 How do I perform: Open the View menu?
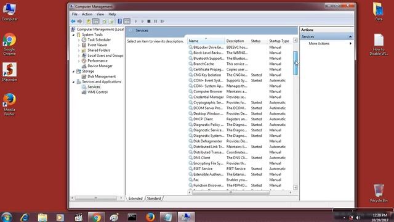pyautogui.click(x=100, y=14)
